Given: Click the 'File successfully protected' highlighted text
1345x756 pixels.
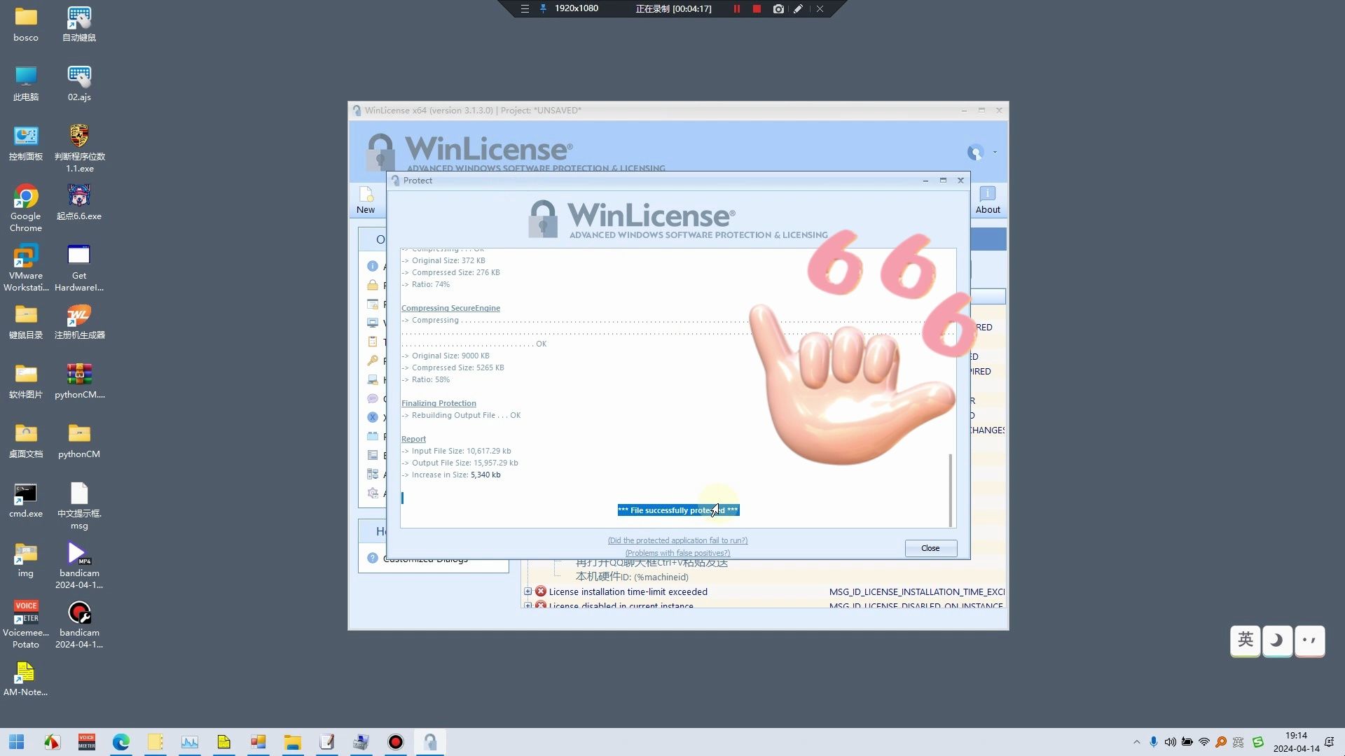Looking at the screenshot, I should (678, 510).
